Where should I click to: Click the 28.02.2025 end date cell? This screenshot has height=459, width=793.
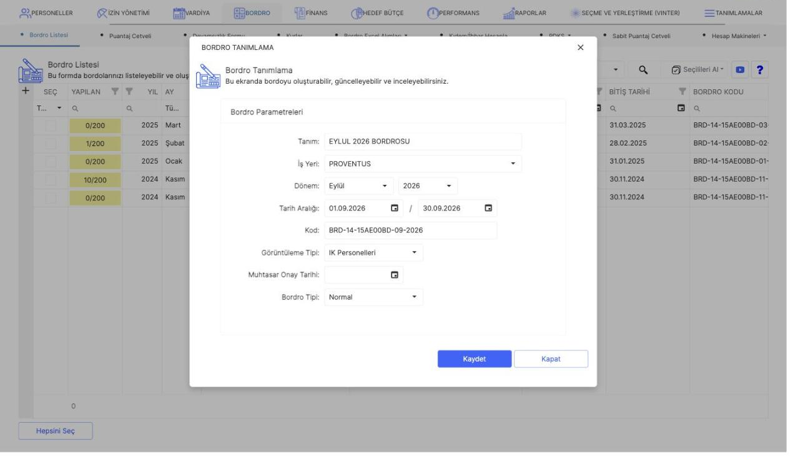[647, 144]
